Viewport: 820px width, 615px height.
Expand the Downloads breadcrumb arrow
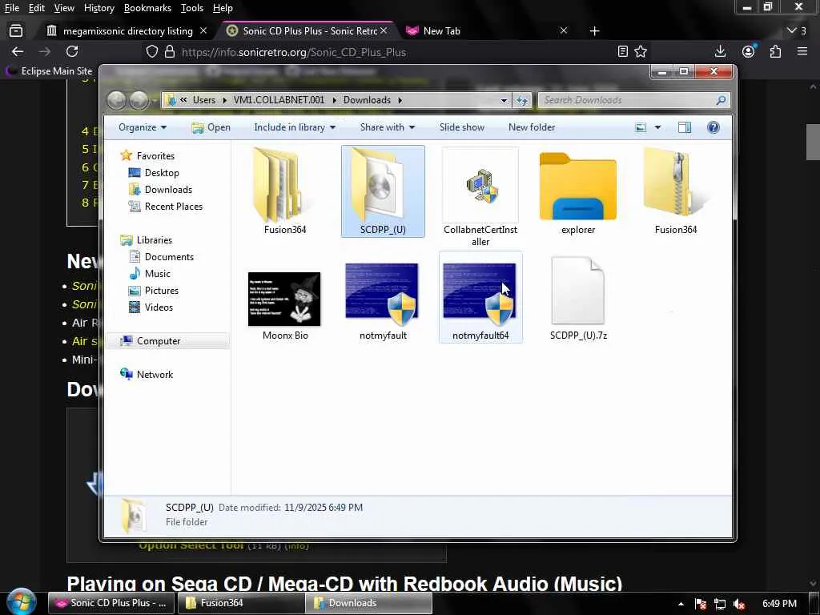(x=400, y=100)
